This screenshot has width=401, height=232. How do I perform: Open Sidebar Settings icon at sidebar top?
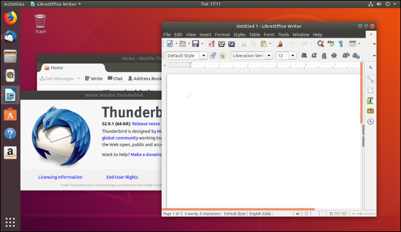[x=371, y=68]
